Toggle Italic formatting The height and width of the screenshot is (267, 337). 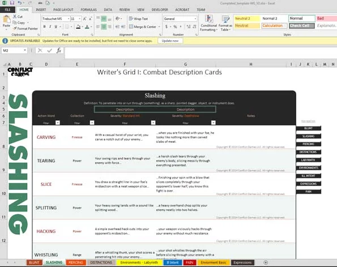coord(50,27)
